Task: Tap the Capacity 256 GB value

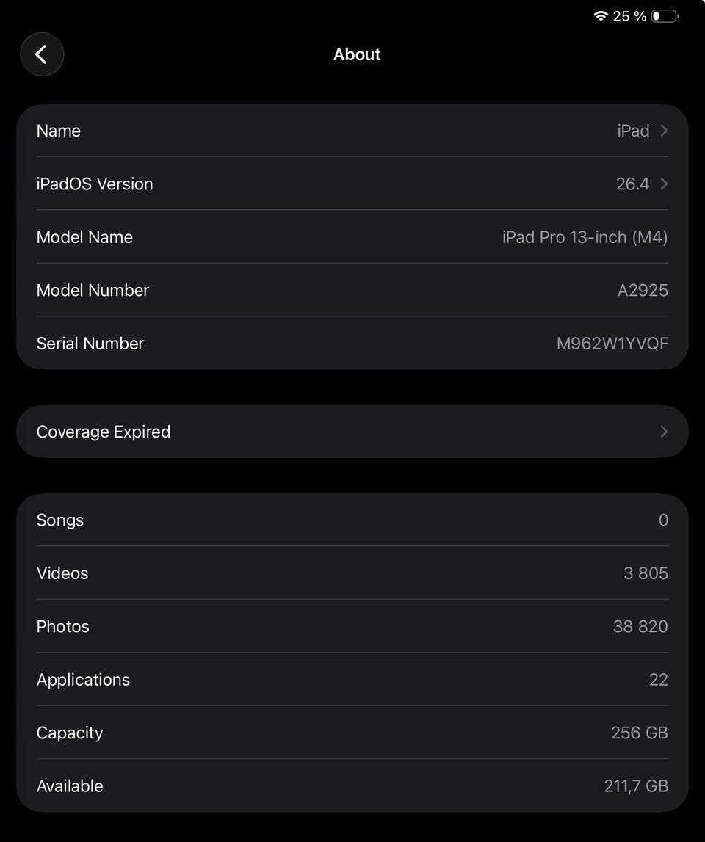Action: tap(639, 733)
